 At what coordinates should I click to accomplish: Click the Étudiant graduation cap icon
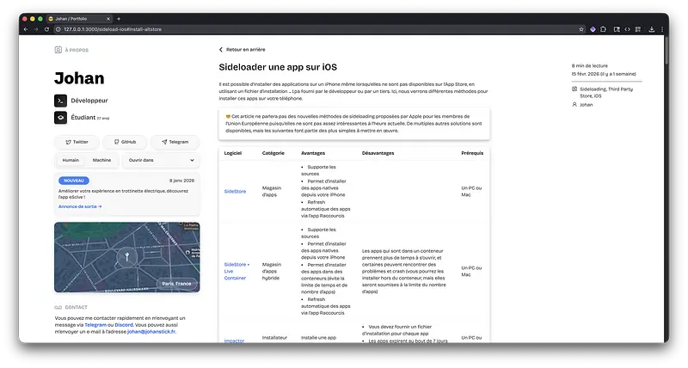[x=60, y=118]
